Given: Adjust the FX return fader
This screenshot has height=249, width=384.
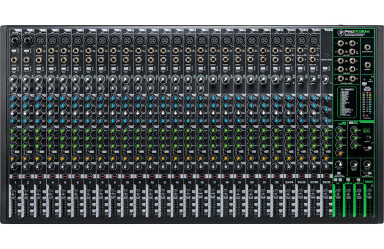Looking at the screenshot, I should pyautogui.click(x=338, y=193).
